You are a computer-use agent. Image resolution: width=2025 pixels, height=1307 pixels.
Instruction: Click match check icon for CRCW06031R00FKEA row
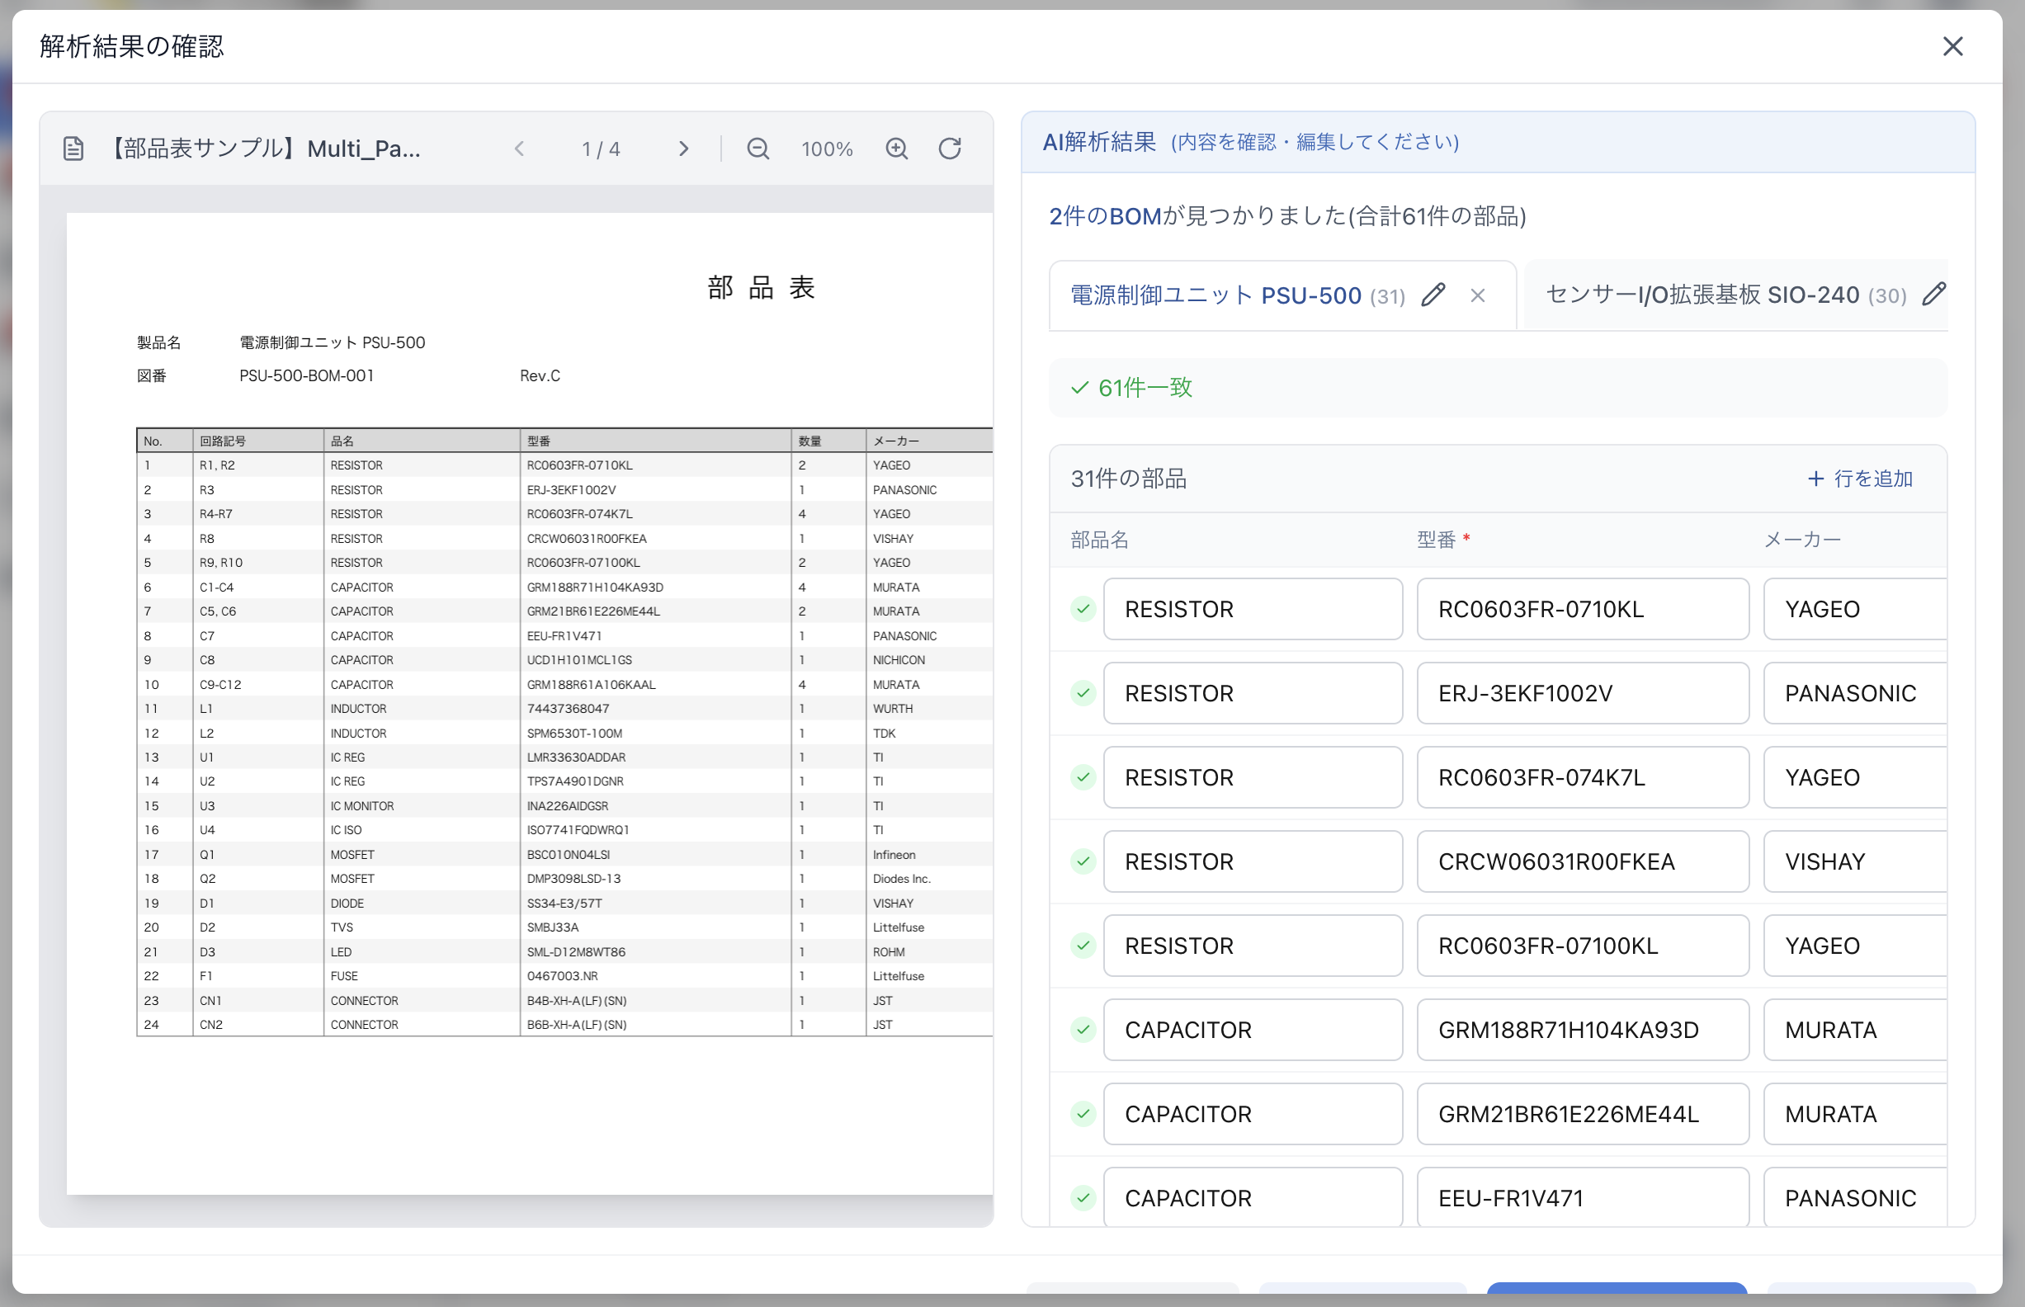(1083, 861)
